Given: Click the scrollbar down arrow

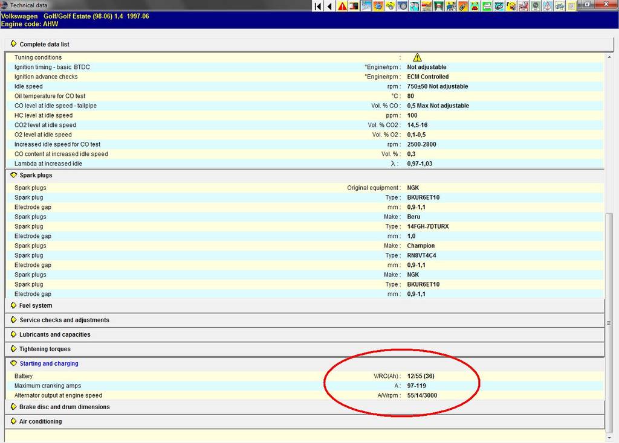Looking at the screenshot, I should [x=609, y=438].
